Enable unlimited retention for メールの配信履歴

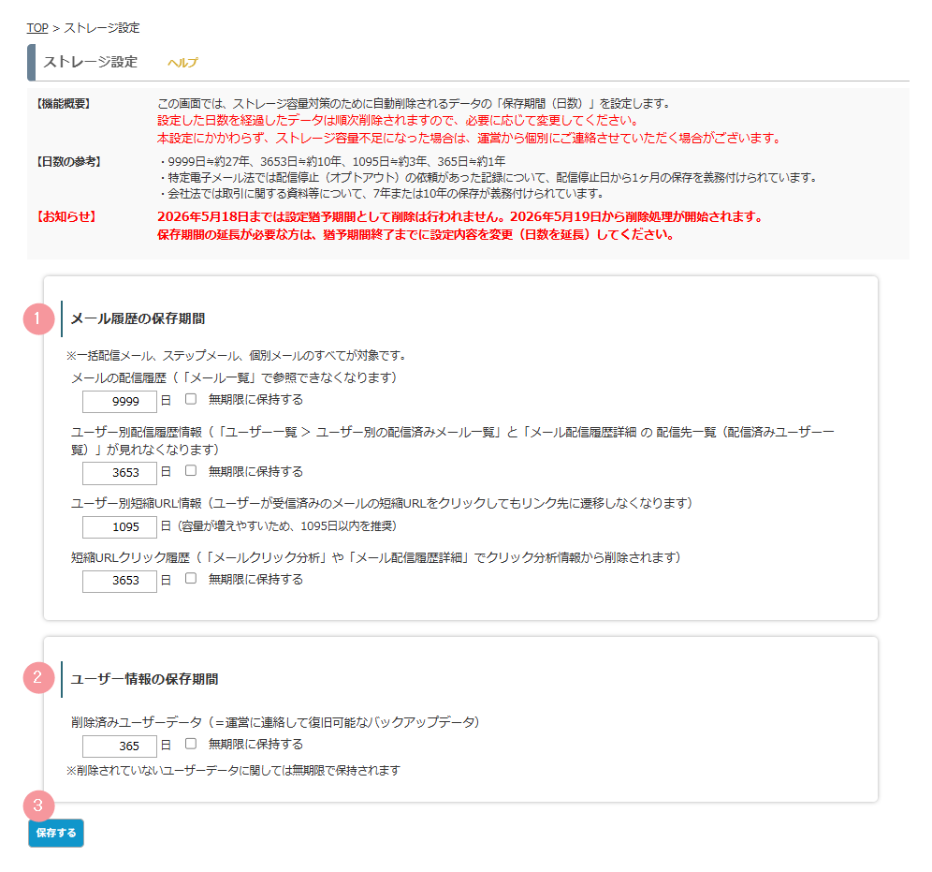click(191, 399)
